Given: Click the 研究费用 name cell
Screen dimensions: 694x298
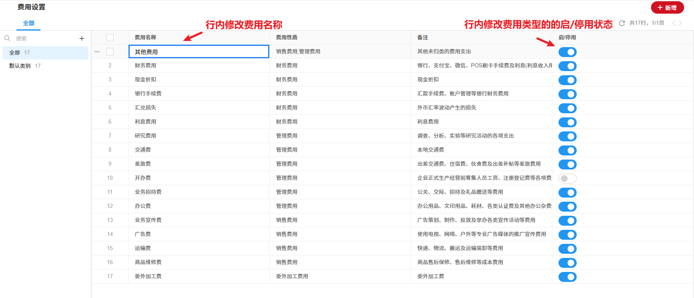Looking at the screenshot, I should 199,136.
